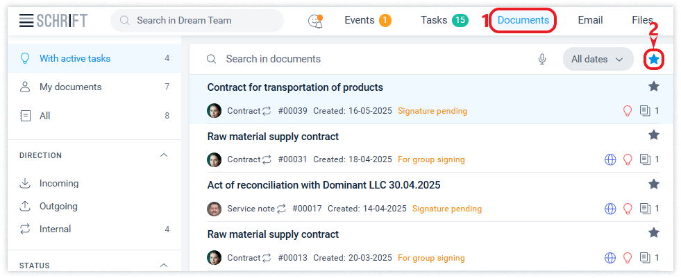
Task: Collapse the Direction filter section
Action: [164, 155]
